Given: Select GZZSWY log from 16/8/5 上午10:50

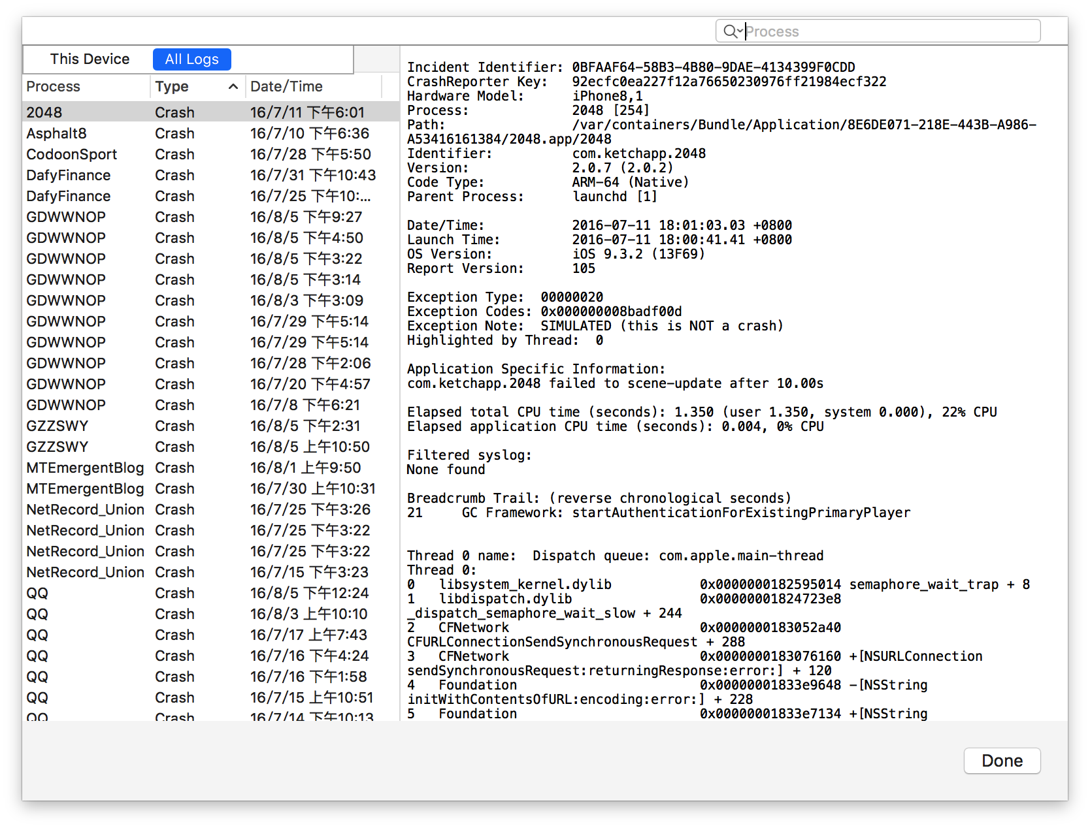Looking at the screenshot, I should point(210,447).
